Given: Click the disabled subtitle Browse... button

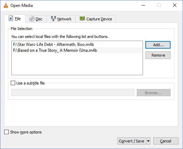Looking at the screenshot, I should 153,93.
